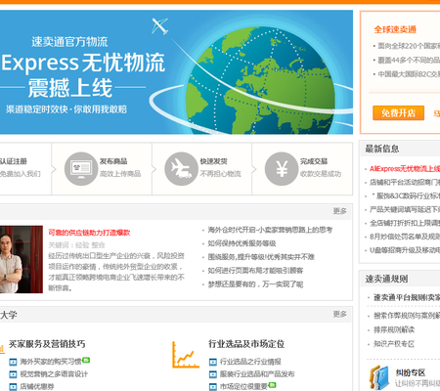Open the AliExpress无忧物流 banner image
440x391 pixels.
(176, 72)
